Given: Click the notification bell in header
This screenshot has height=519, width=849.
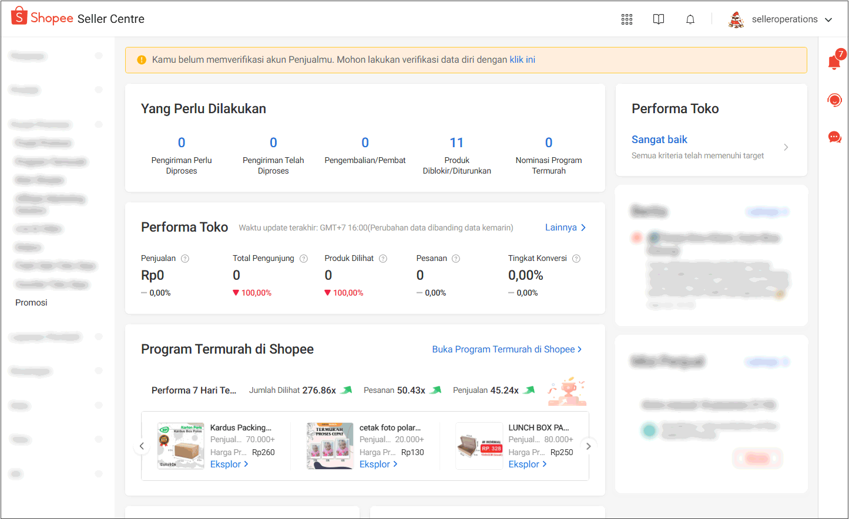Looking at the screenshot, I should (x=690, y=19).
